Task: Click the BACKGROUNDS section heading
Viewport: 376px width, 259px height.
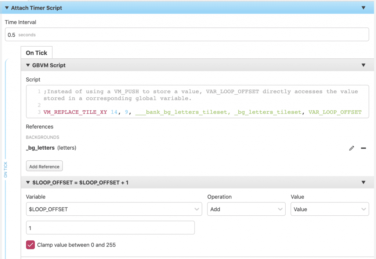Action: click(x=43, y=137)
